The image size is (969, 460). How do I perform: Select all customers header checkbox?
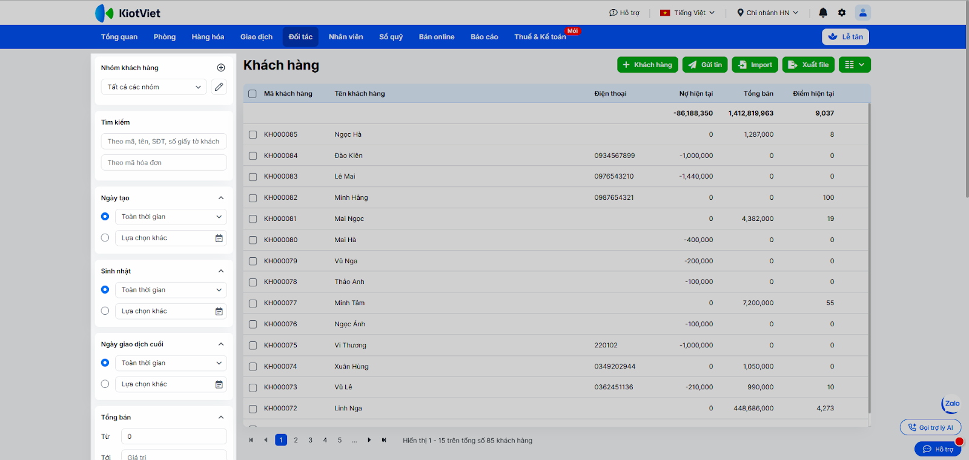(253, 94)
